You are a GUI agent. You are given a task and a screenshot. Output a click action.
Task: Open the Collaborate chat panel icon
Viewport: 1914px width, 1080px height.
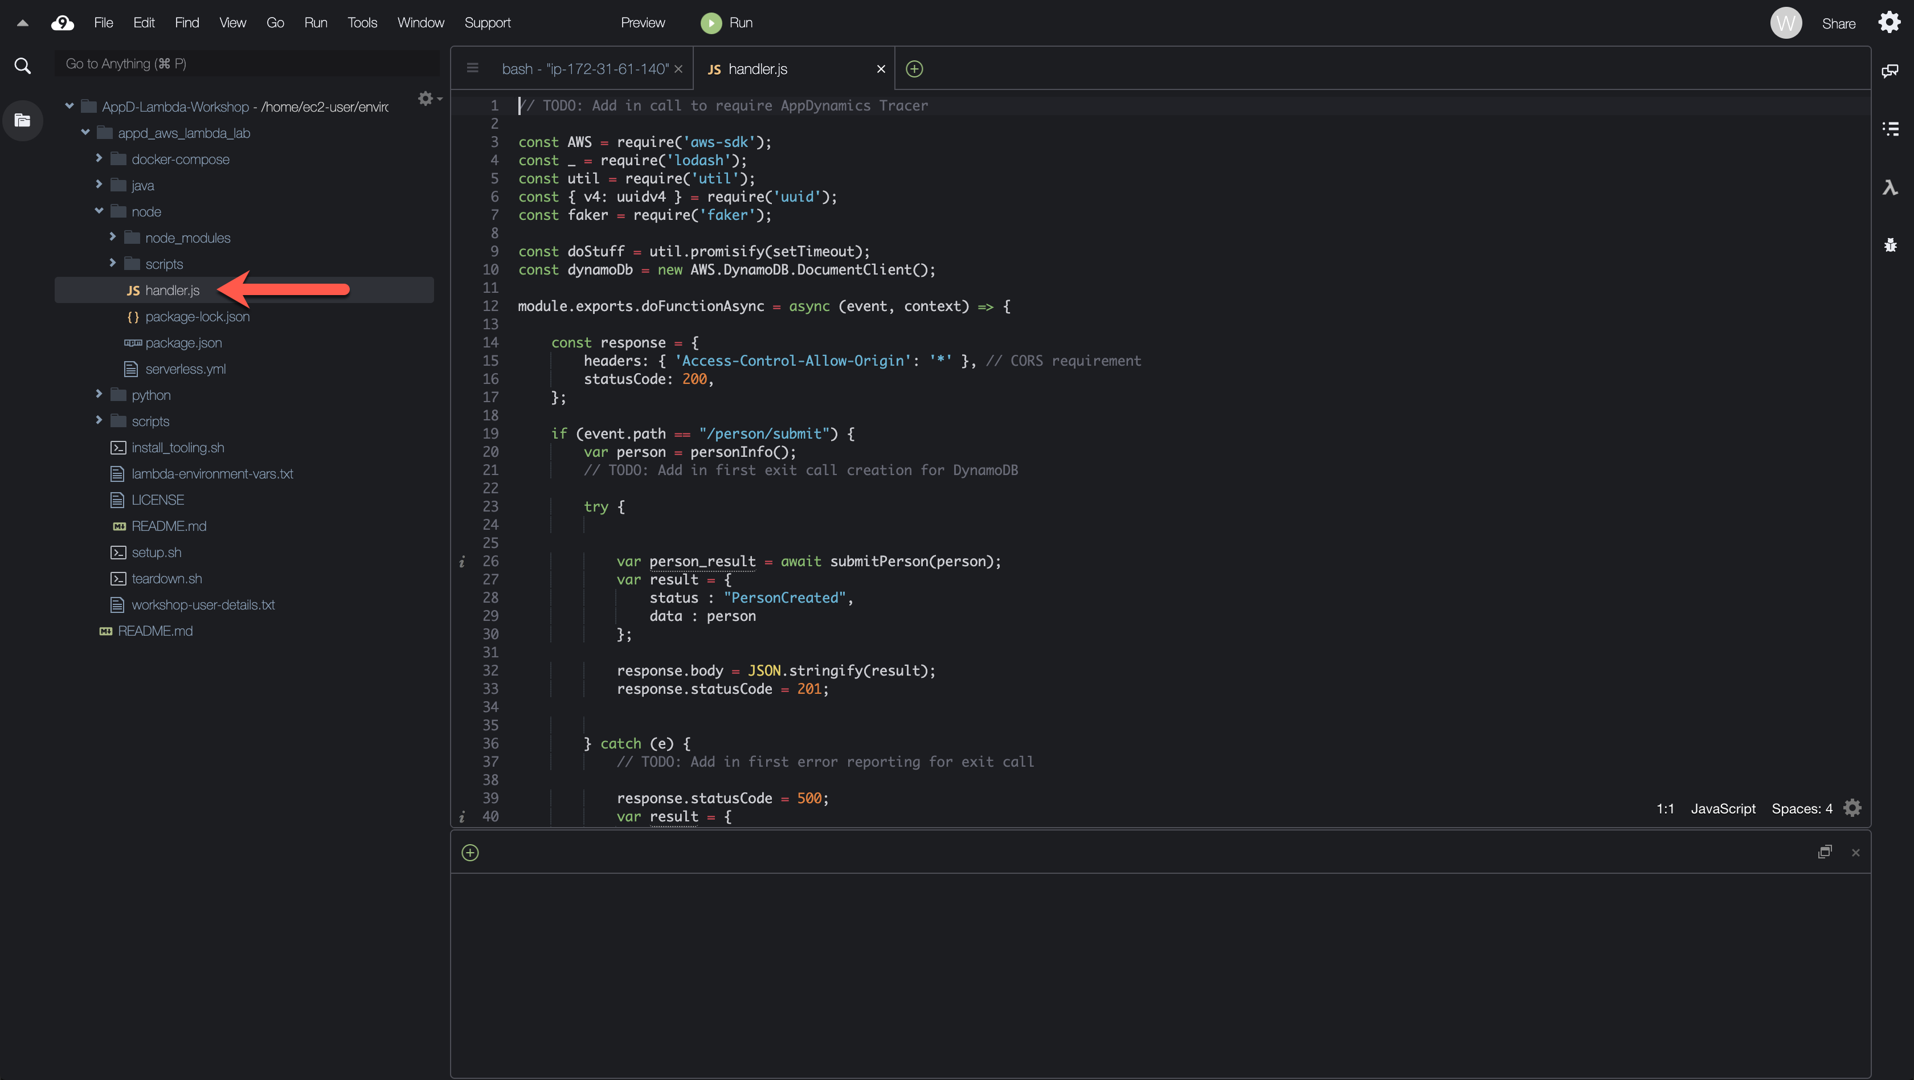click(x=1890, y=71)
